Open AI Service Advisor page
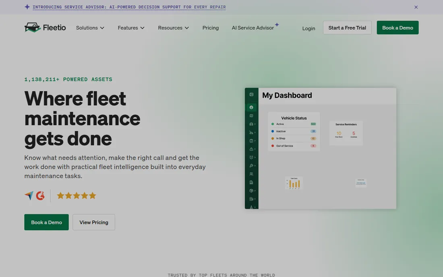Screen dimensions: 443x277 coord(253,28)
